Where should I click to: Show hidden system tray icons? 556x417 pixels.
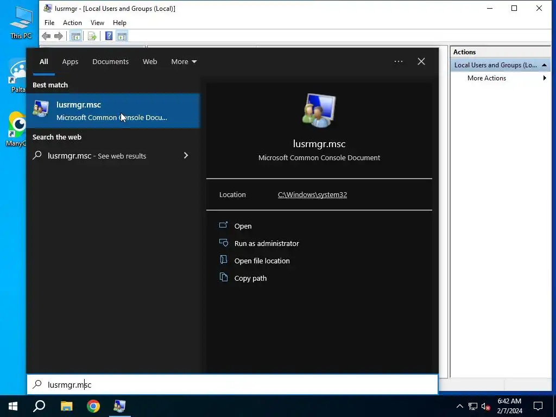[459, 406]
